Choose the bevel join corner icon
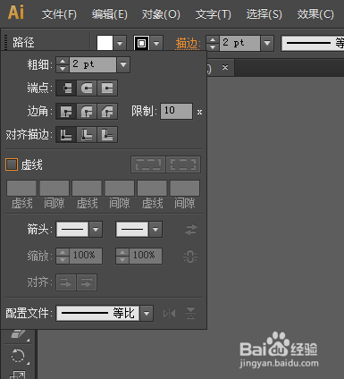The width and height of the screenshot is (344, 379). tap(107, 112)
